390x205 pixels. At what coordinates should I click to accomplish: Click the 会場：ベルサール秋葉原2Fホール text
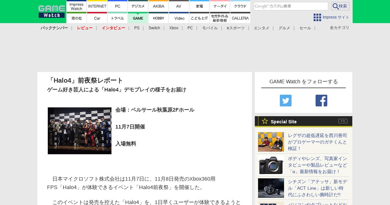coord(155,110)
